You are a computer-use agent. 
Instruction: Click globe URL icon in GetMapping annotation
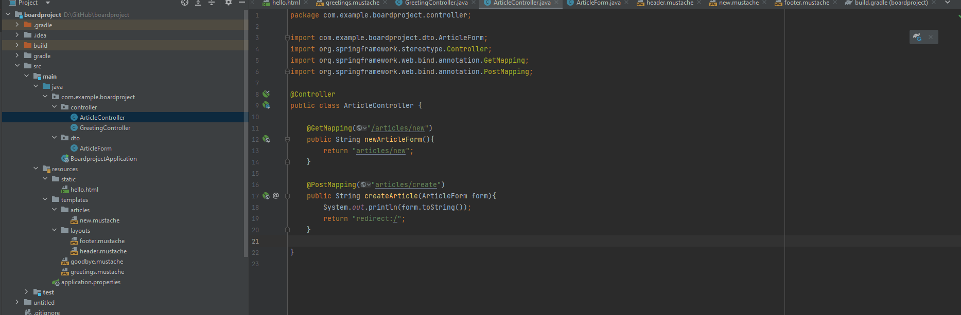pyautogui.click(x=361, y=128)
